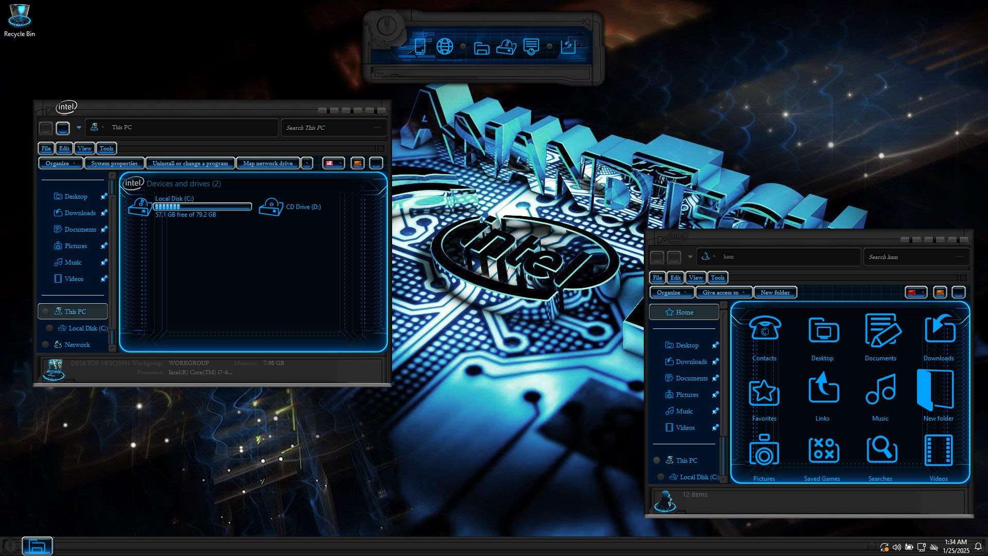The height and width of the screenshot is (556, 988).
Task: Select the CD Drive (D:) icon
Action: click(271, 206)
